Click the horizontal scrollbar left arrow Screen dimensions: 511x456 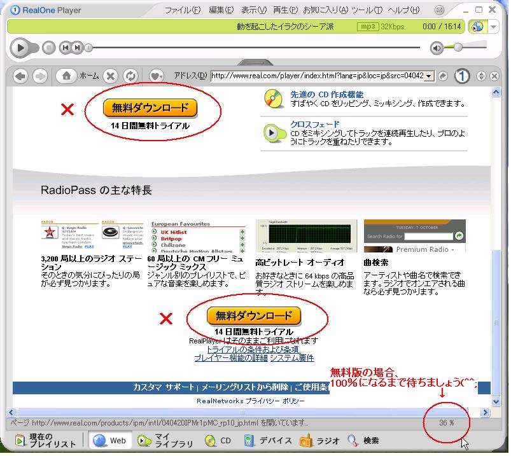pyautogui.click(x=11, y=412)
